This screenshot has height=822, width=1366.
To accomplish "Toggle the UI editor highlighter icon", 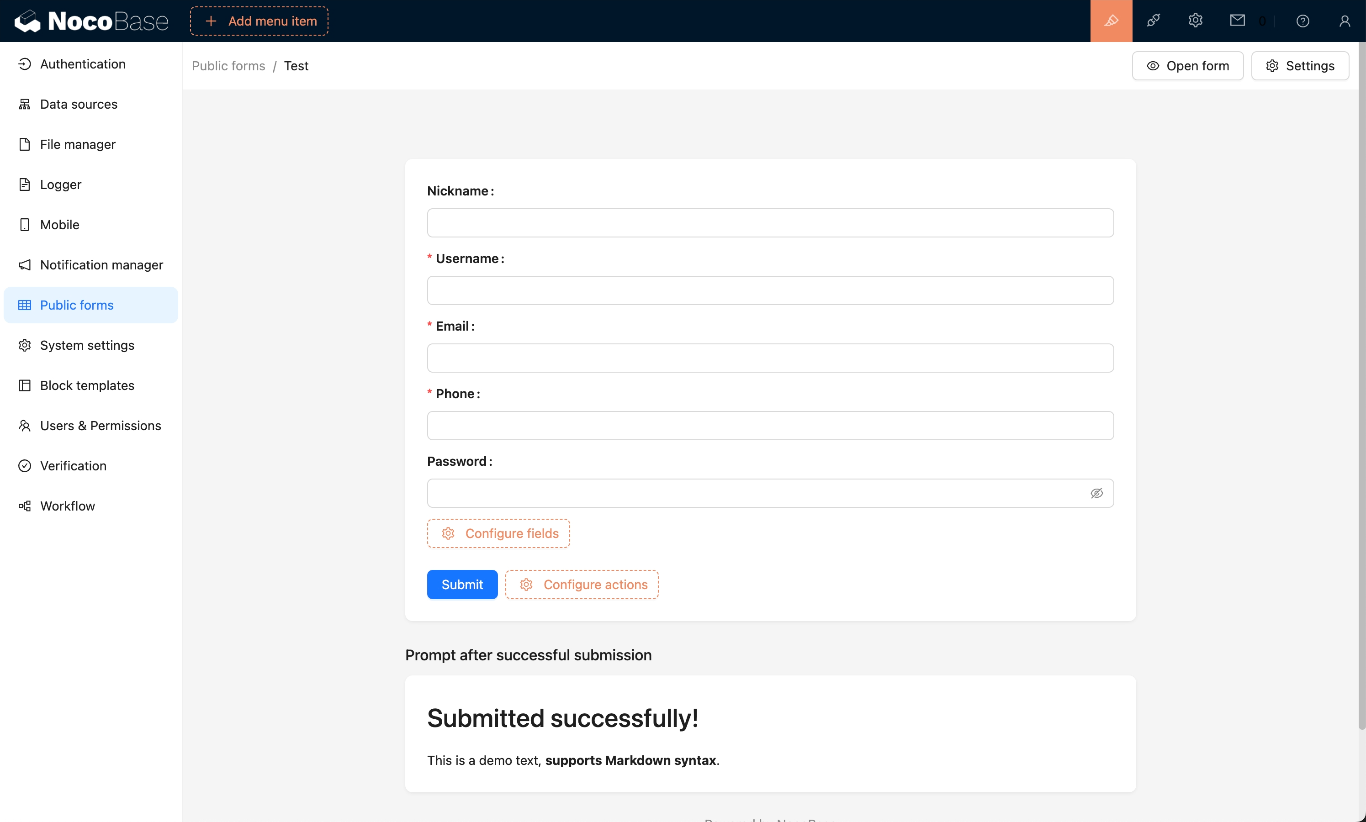I will click(x=1111, y=21).
